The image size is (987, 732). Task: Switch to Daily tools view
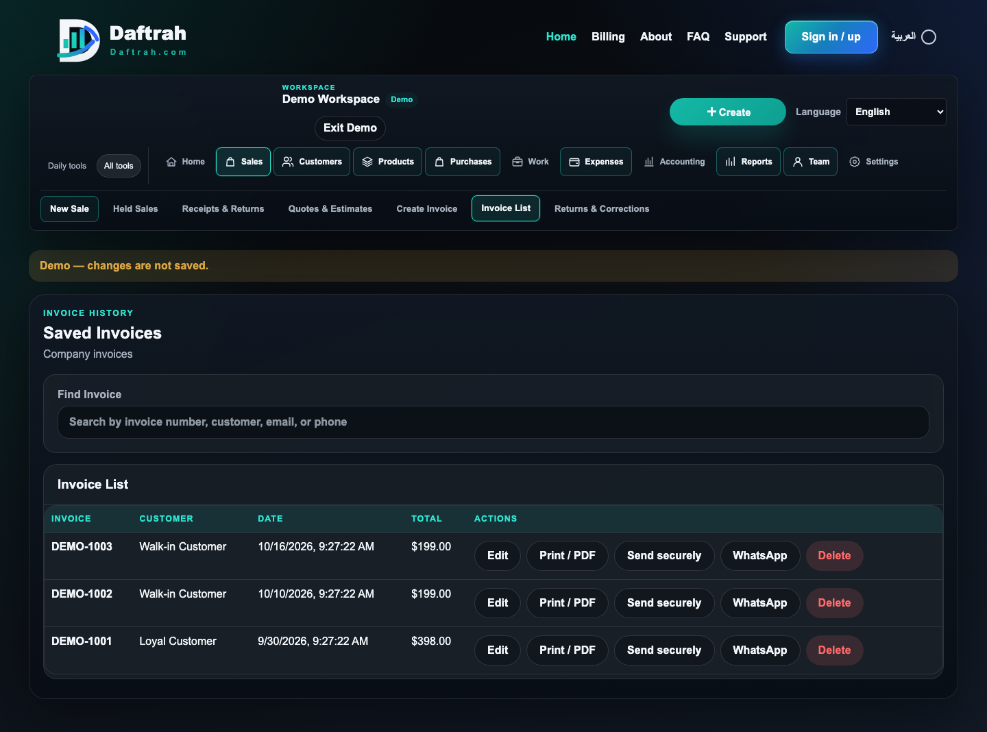[67, 166]
